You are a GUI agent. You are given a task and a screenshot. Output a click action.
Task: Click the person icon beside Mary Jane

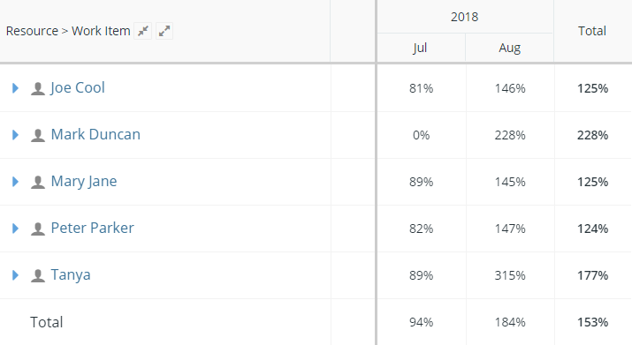coord(38,182)
